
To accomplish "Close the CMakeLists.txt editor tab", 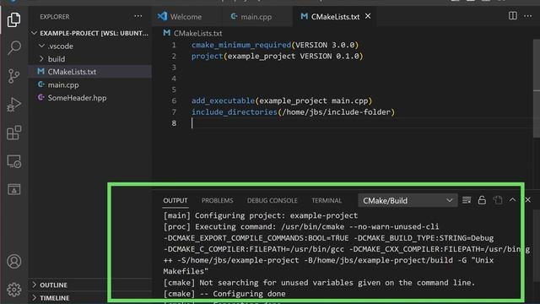I will click(x=368, y=16).
